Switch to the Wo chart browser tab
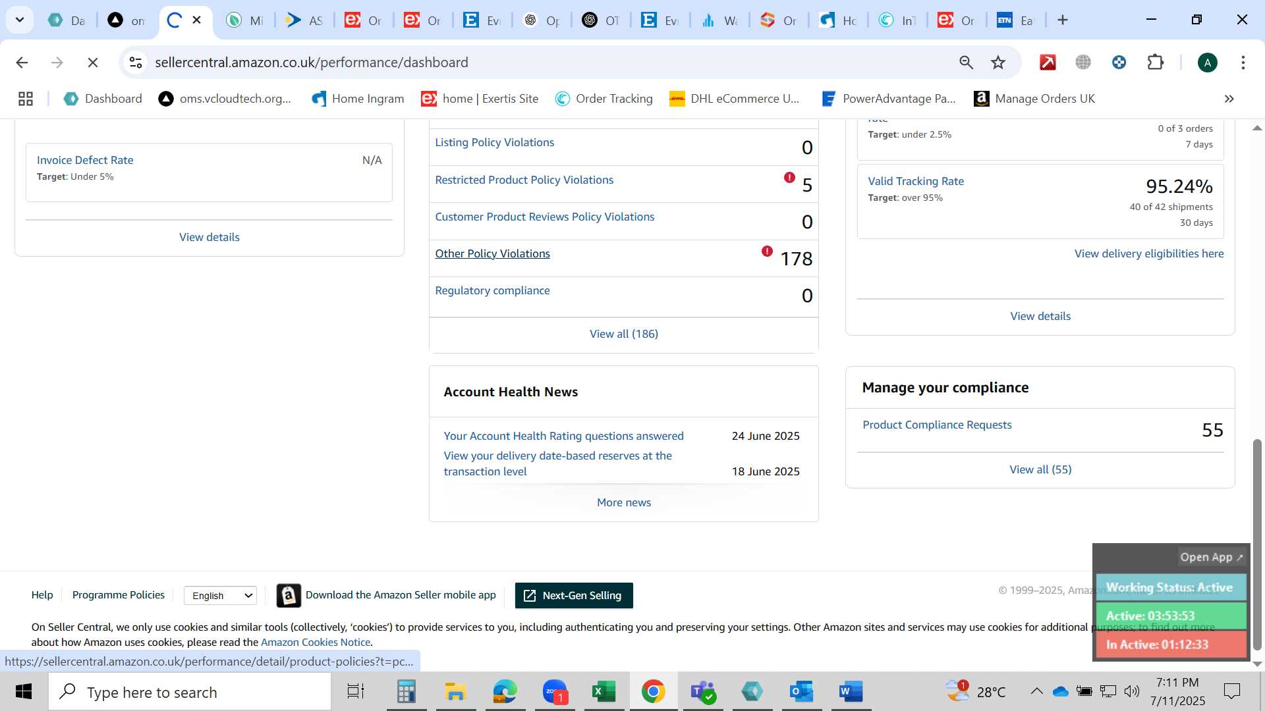Screen dimensions: 1265x711 719,20
